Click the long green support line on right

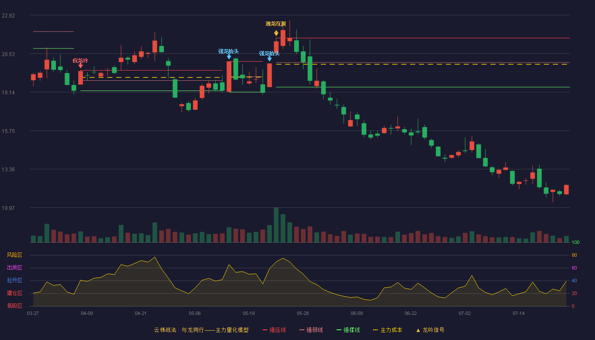(x=423, y=87)
